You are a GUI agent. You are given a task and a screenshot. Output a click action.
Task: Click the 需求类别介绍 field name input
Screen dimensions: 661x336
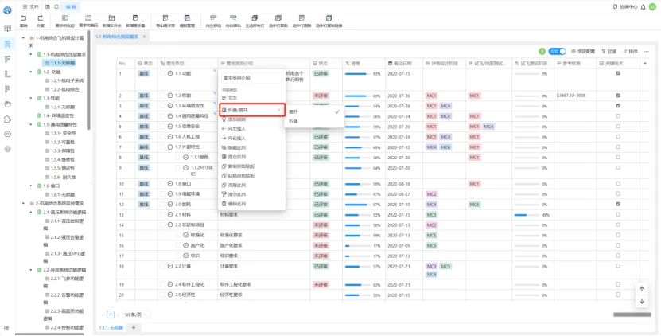(x=251, y=78)
